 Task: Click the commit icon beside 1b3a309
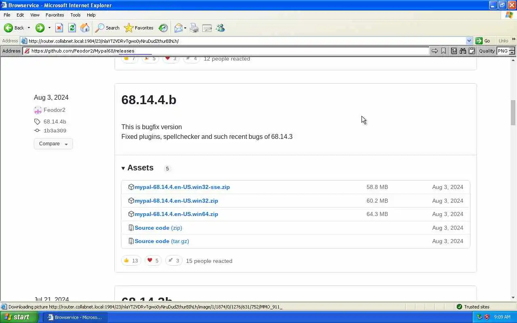37,130
